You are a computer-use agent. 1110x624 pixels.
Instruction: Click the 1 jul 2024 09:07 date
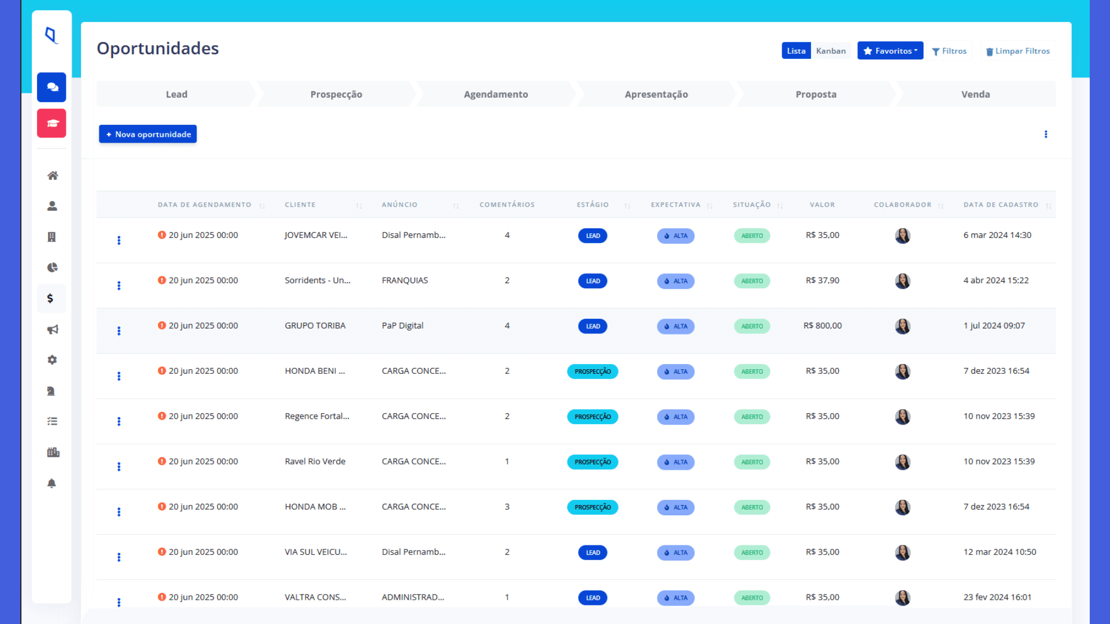(994, 326)
